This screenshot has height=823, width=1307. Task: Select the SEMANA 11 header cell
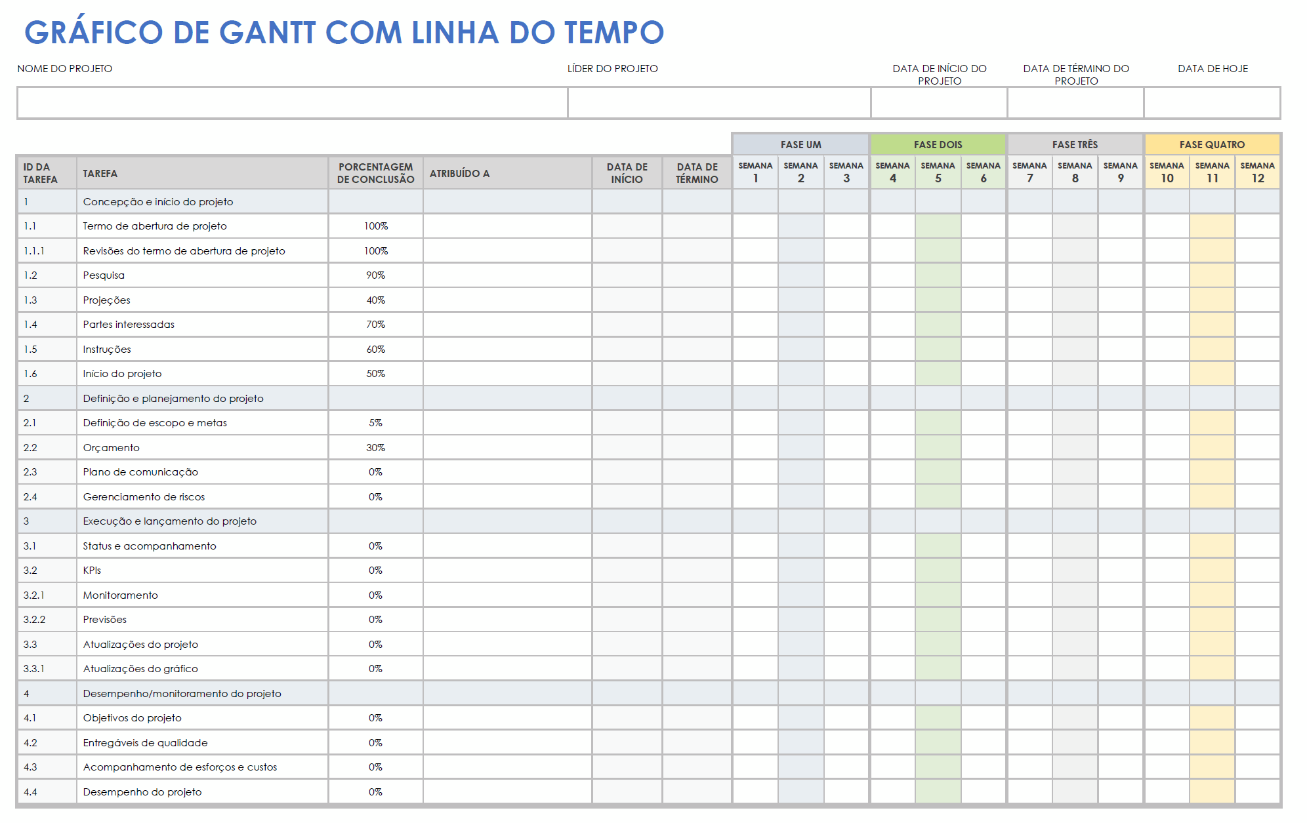[x=1212, y=172]
